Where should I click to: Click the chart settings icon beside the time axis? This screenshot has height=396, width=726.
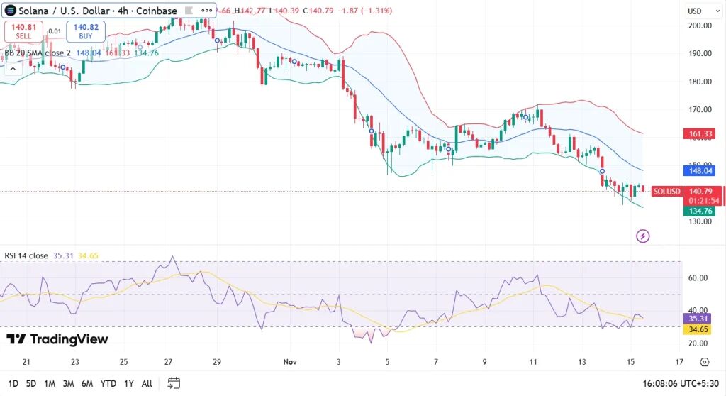tap(703, 362)
